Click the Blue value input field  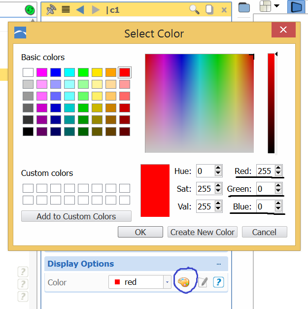pos(266,206)
